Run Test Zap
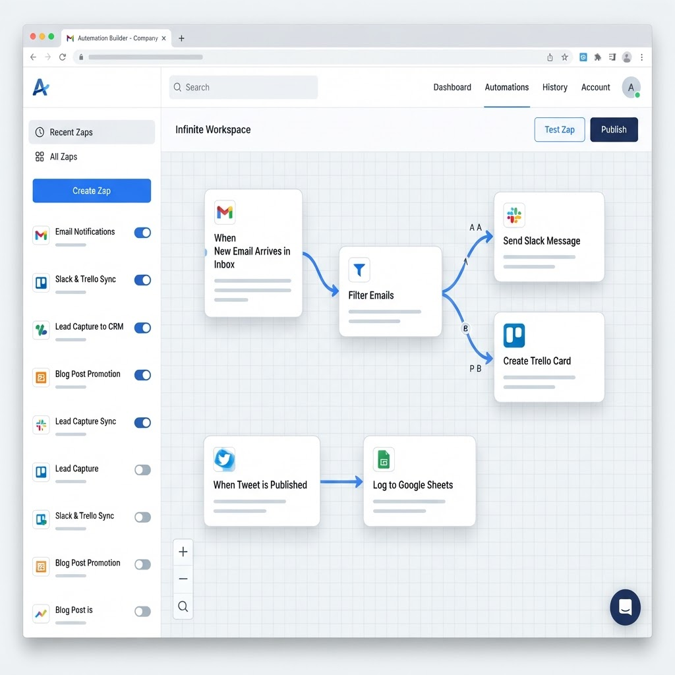 click(560, 130)
